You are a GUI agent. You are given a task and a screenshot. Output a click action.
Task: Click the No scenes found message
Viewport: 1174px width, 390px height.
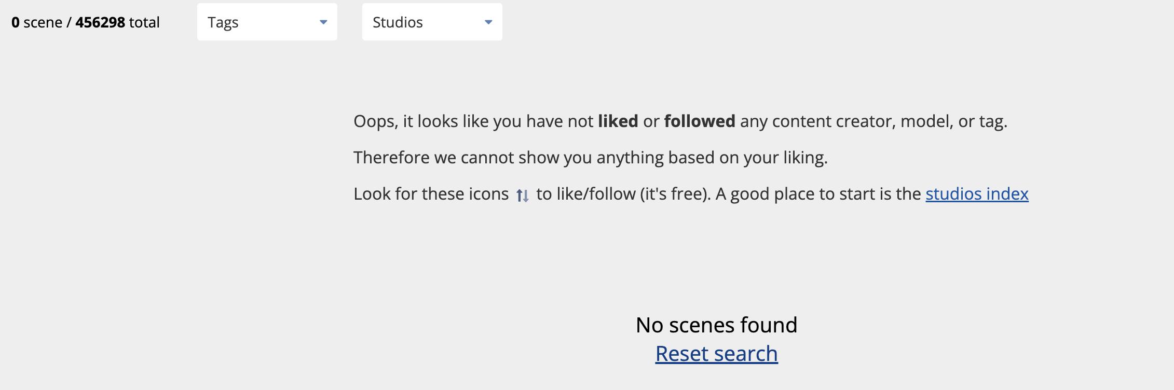coord(716,325)
